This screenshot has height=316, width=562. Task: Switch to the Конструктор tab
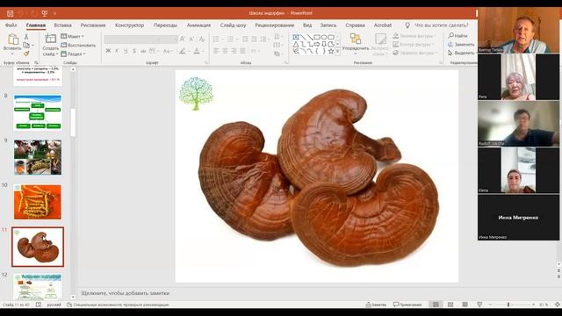(129, 25)
